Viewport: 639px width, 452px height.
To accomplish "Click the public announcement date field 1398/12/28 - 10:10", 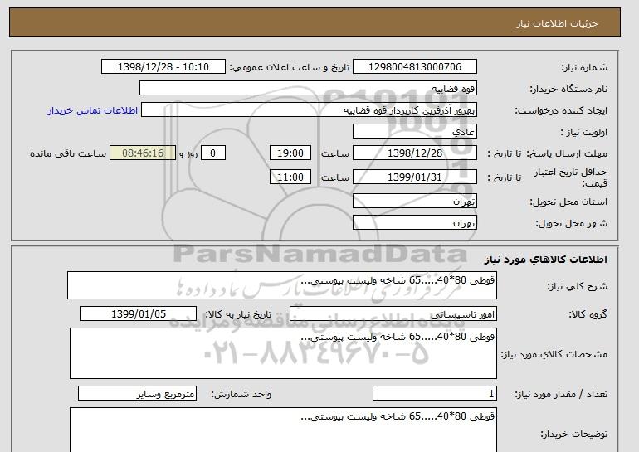I will click(163, 67).
